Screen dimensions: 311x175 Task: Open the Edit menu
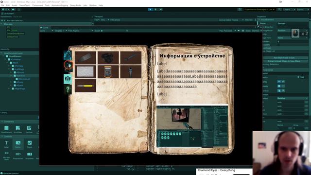coord(8,5)
